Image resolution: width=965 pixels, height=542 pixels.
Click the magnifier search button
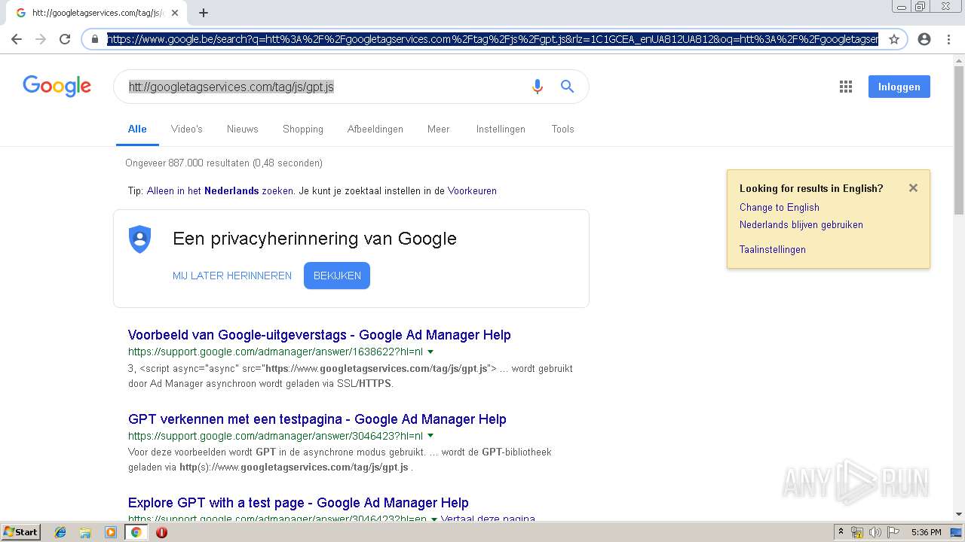568,87
